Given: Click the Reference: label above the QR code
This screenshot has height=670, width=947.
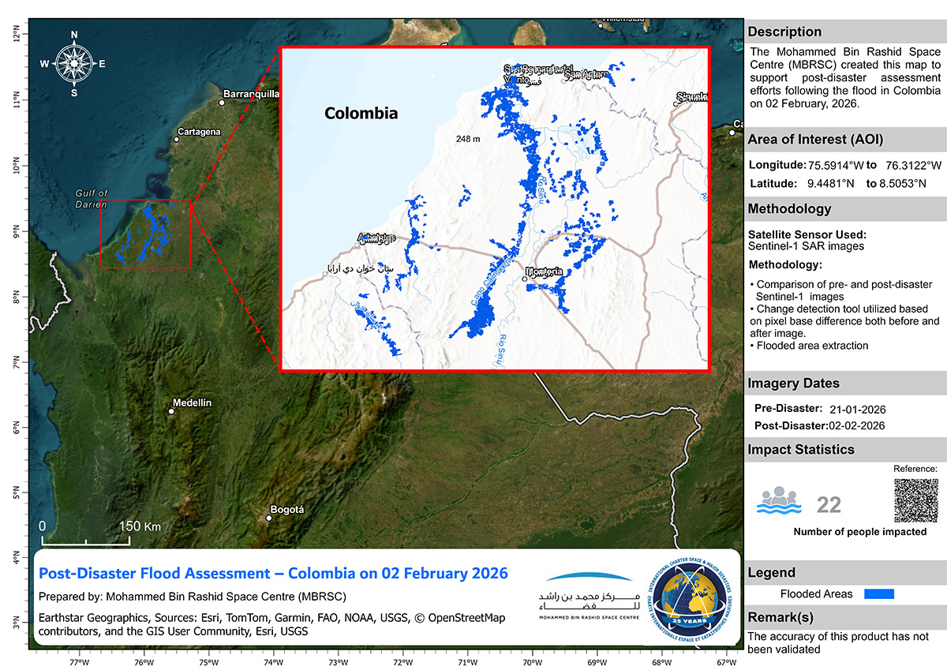Looking at the screenshot, I should click(915, 469).
